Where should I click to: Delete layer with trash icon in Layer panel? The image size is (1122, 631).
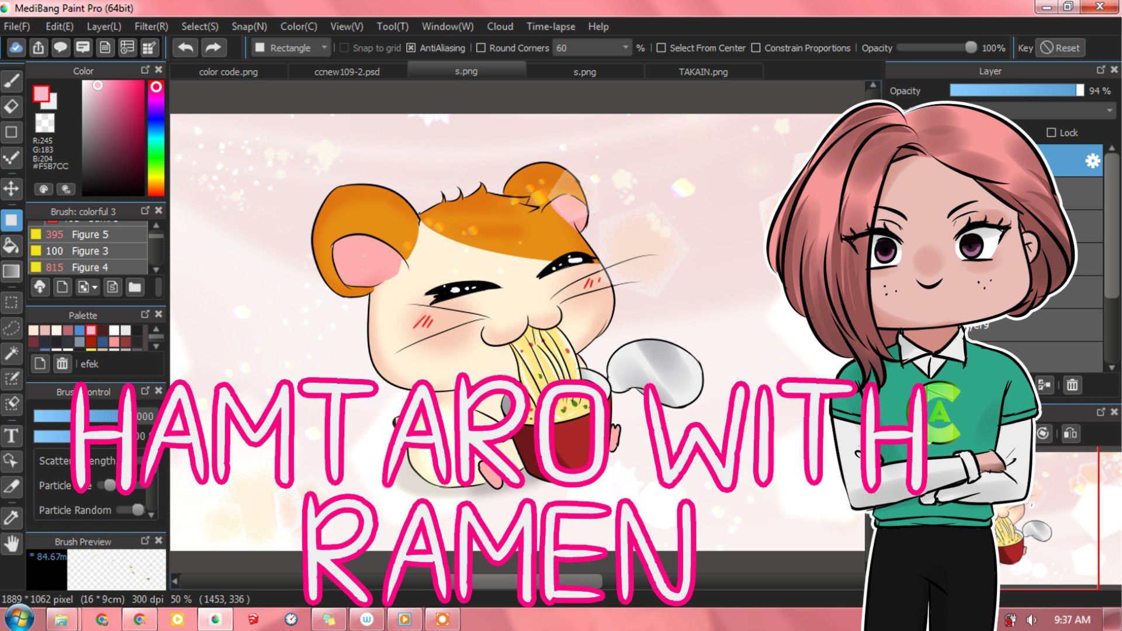pos(1072,384)
